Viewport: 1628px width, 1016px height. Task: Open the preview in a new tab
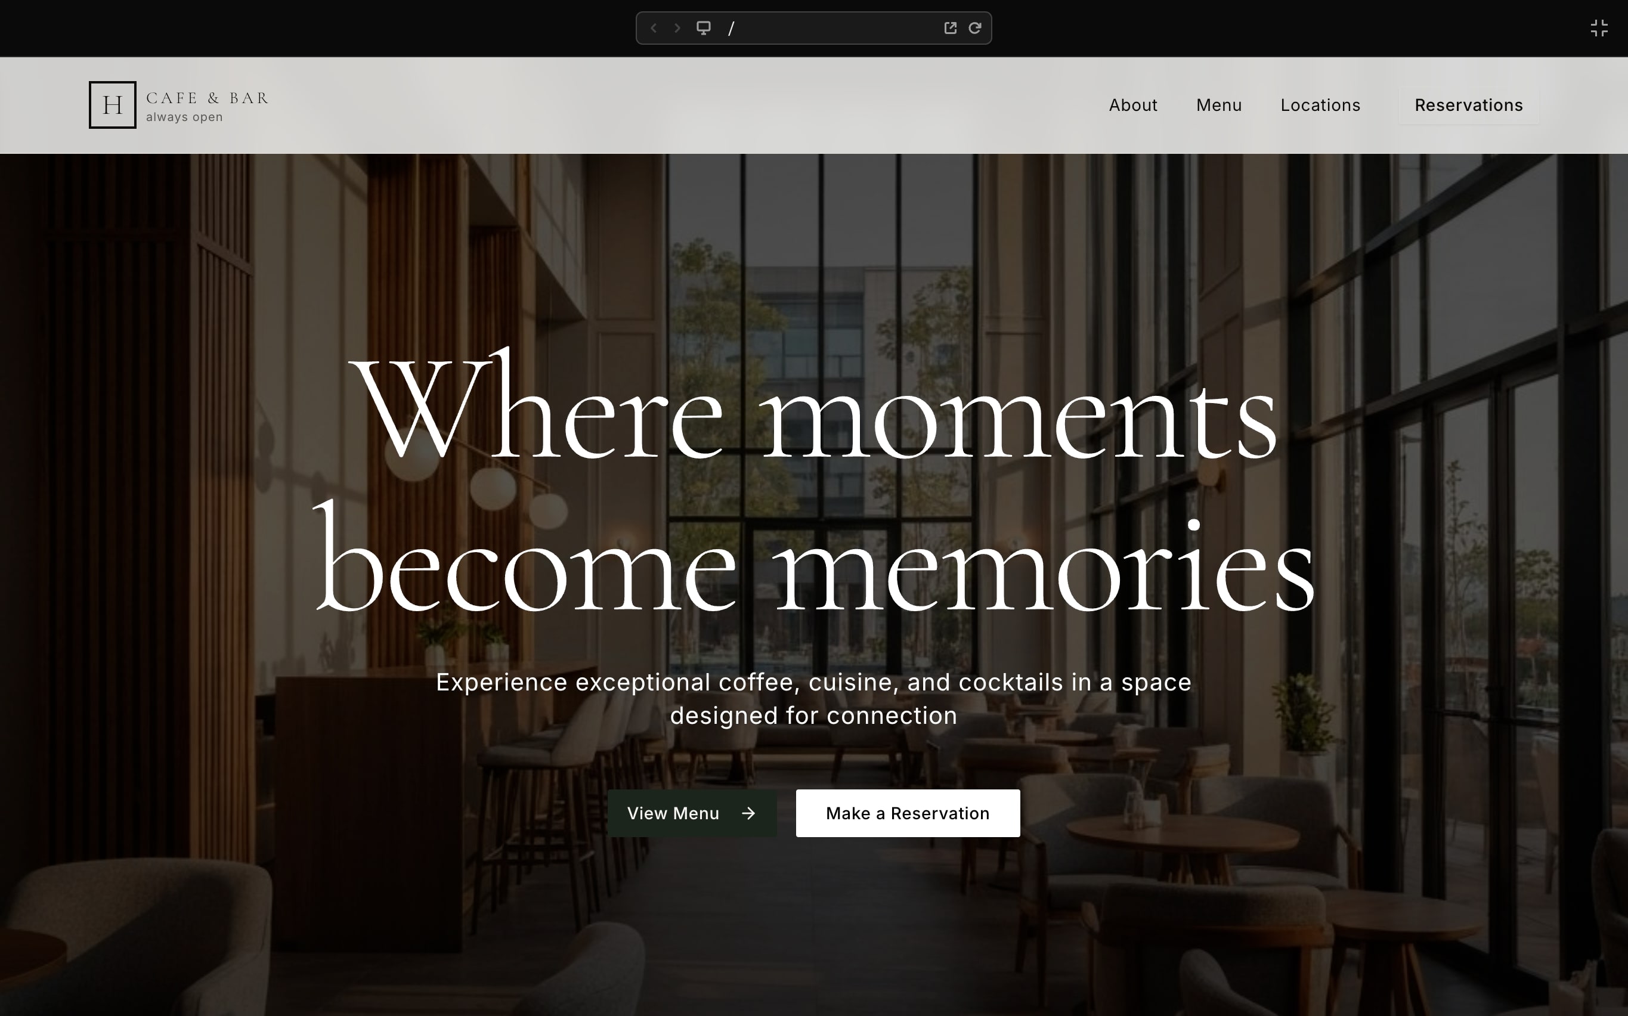point(950,28)
